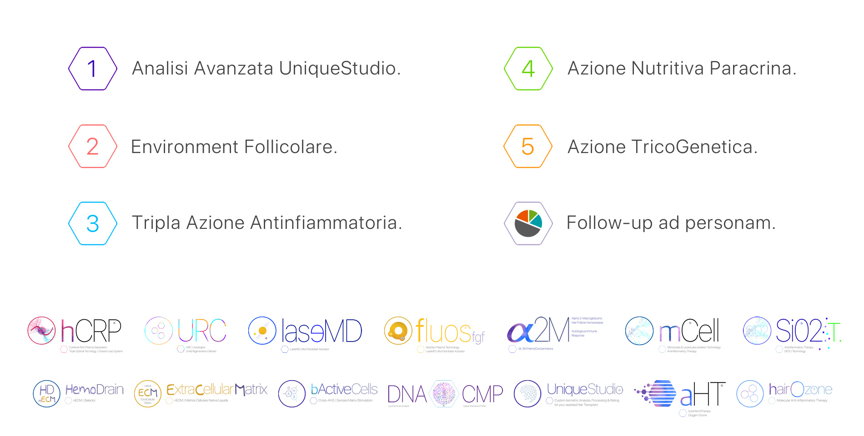The height and width of the screenshot is (436, 864).
Task: Select the ExtraCellularMatrix logo
Action: pos(201,393)
